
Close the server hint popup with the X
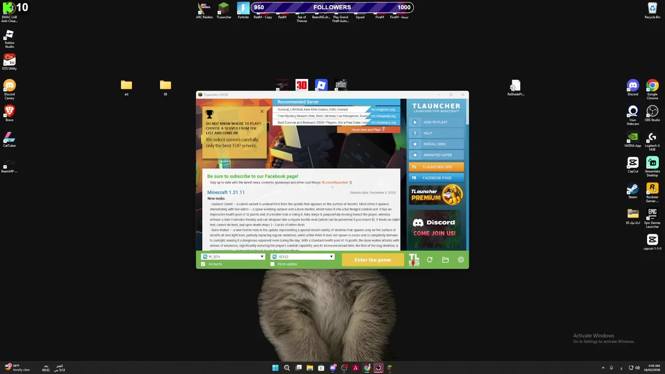(262, 112)
